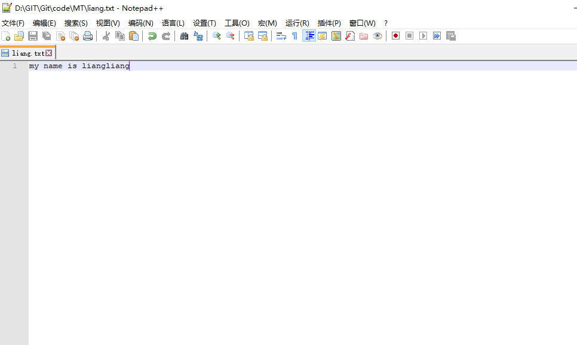
Task: Toggle synchronized vertical scrolling icon
Action: 248,36
